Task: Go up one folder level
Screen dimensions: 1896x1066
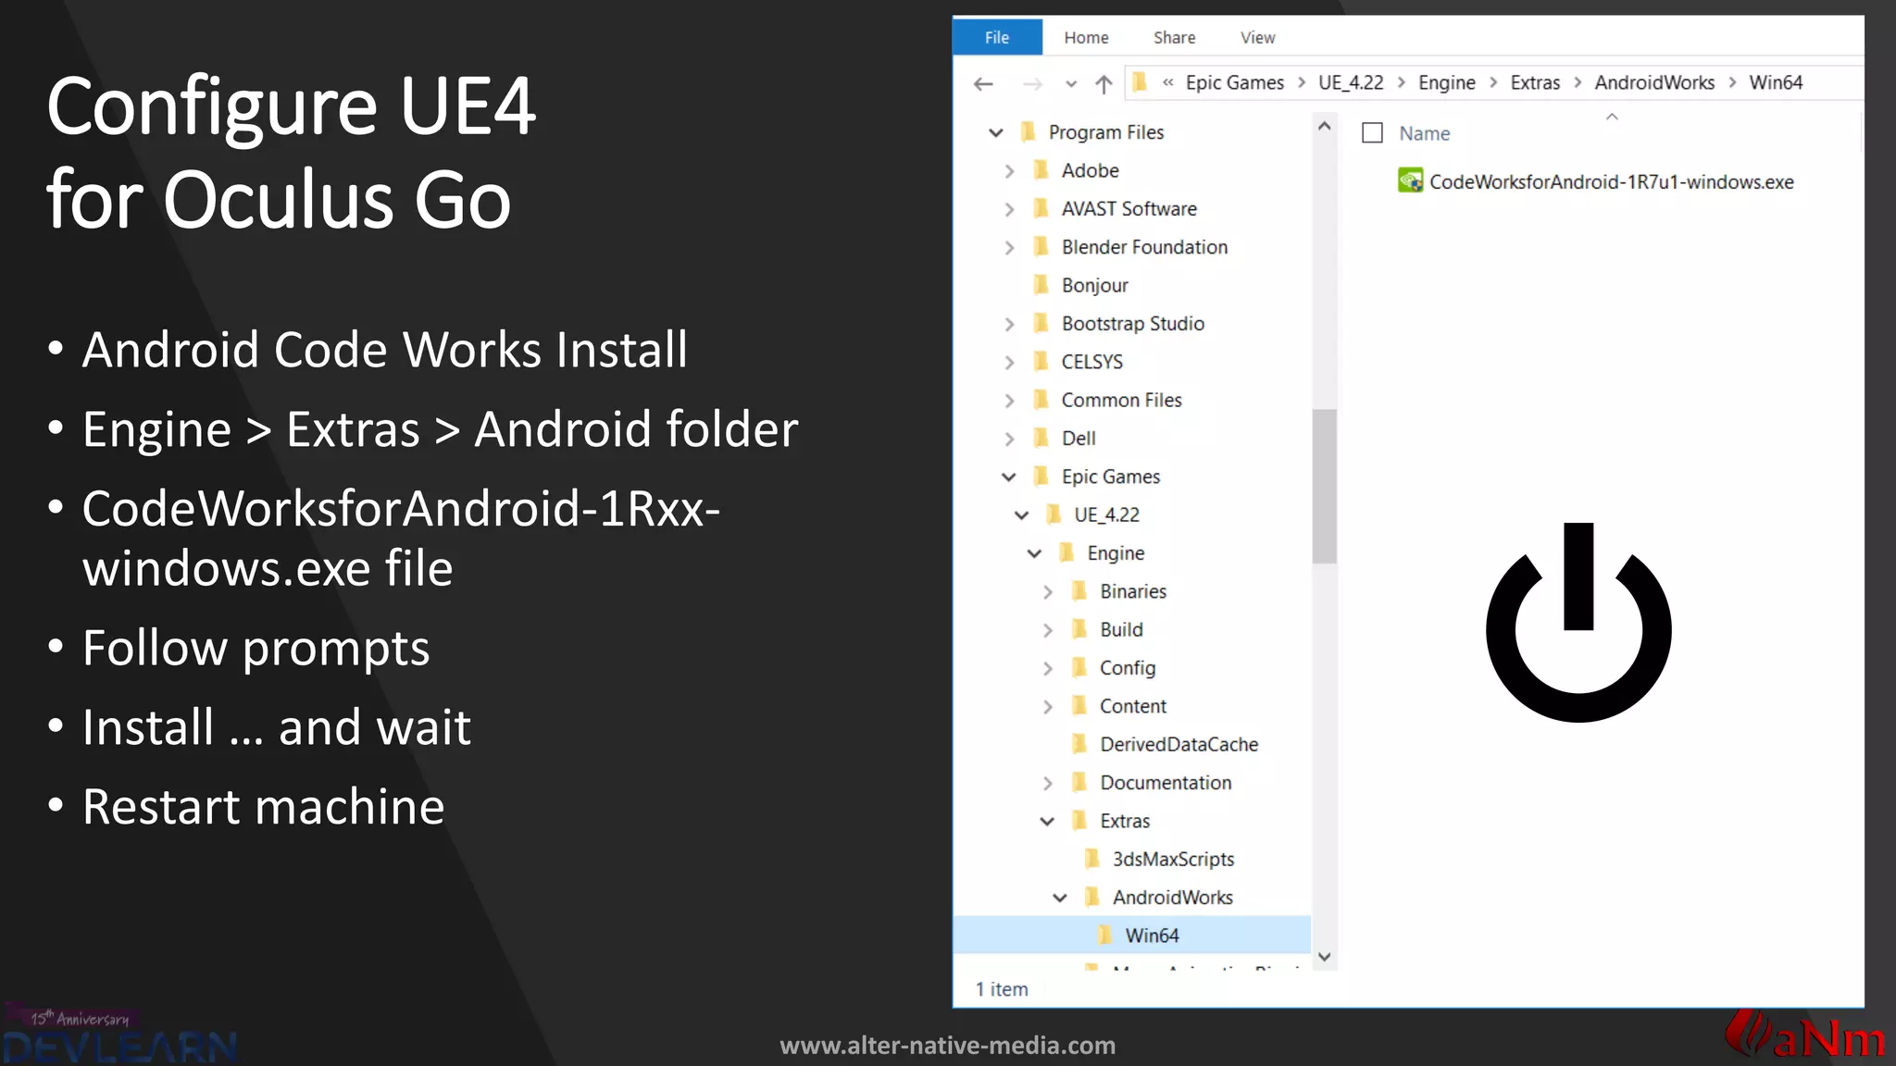Action: tap(1104, 84)
